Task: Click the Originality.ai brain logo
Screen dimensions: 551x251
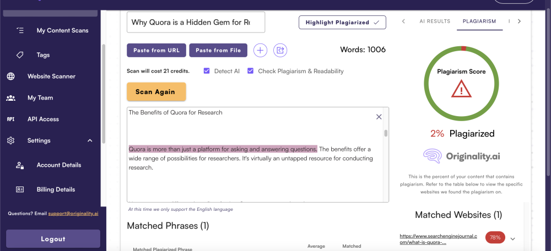Action: (432, 156)
